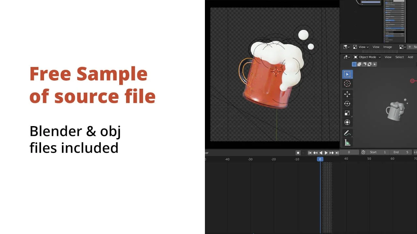417x234 pixels.
Task: Select the Box Select tool
Action: (347, 74)
